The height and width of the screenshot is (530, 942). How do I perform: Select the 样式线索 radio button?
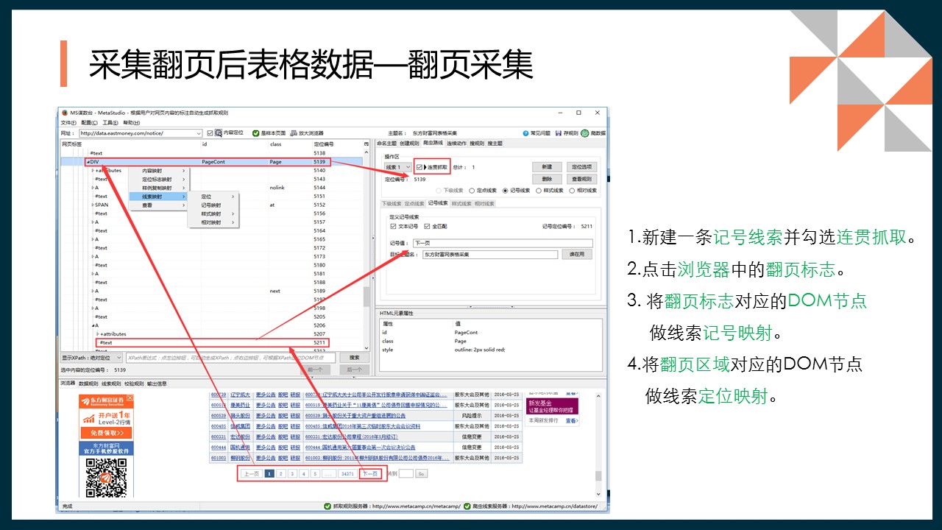[x=538, y=191]
